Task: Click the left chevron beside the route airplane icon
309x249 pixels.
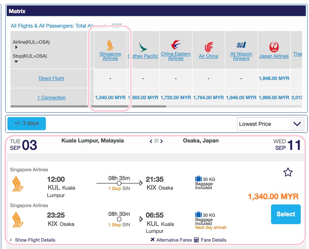Action: tap(151, 141)
